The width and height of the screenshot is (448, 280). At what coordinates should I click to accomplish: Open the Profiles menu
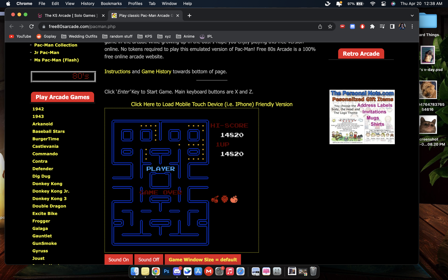[x=135, y=4]
